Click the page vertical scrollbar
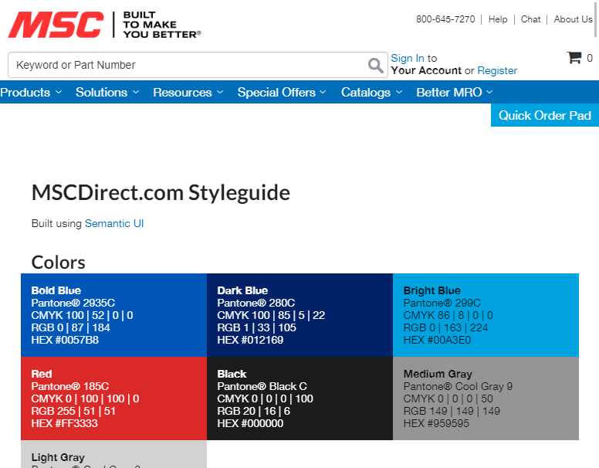Viewport: 599px width, 468px height. (x=597, y=19)
